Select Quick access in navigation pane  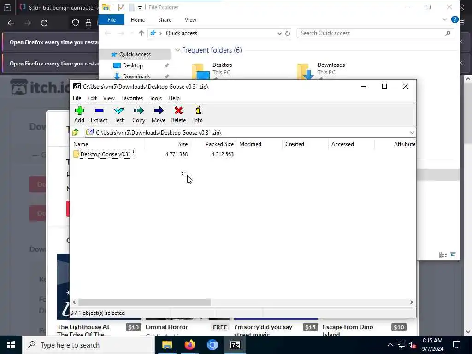(135, 54)
